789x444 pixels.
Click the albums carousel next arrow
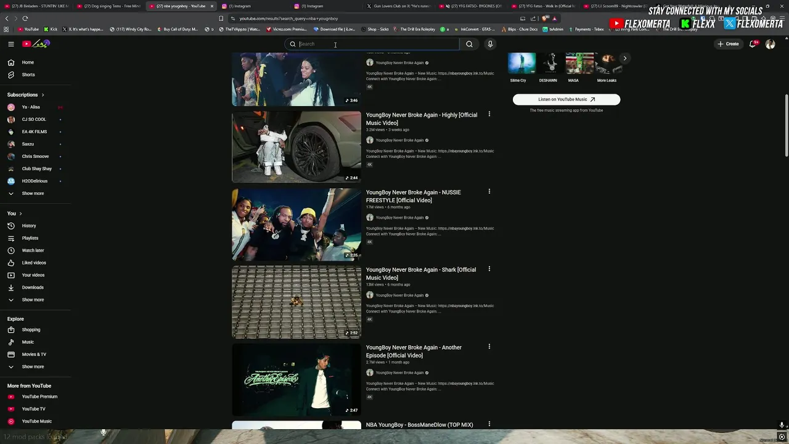click(624, 59)
